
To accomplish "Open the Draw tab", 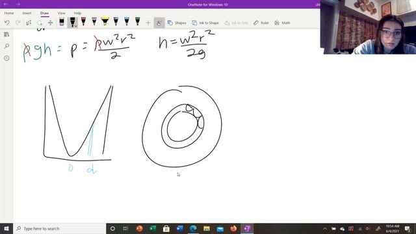I will (45, 13).
